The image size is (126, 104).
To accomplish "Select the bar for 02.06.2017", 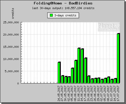I will point(69,80).
